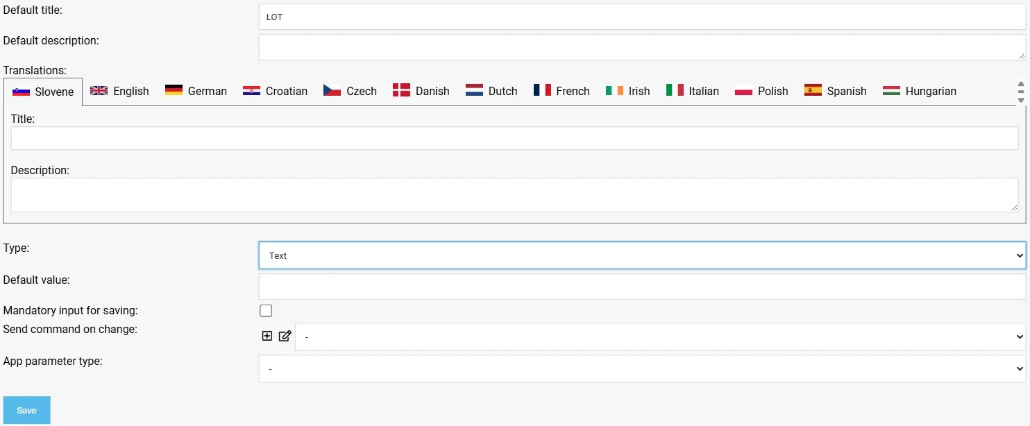Viewport: 1030px width, 426px height.
Task: Click the plus icon beside Send command
Action: tap(267, 336)
